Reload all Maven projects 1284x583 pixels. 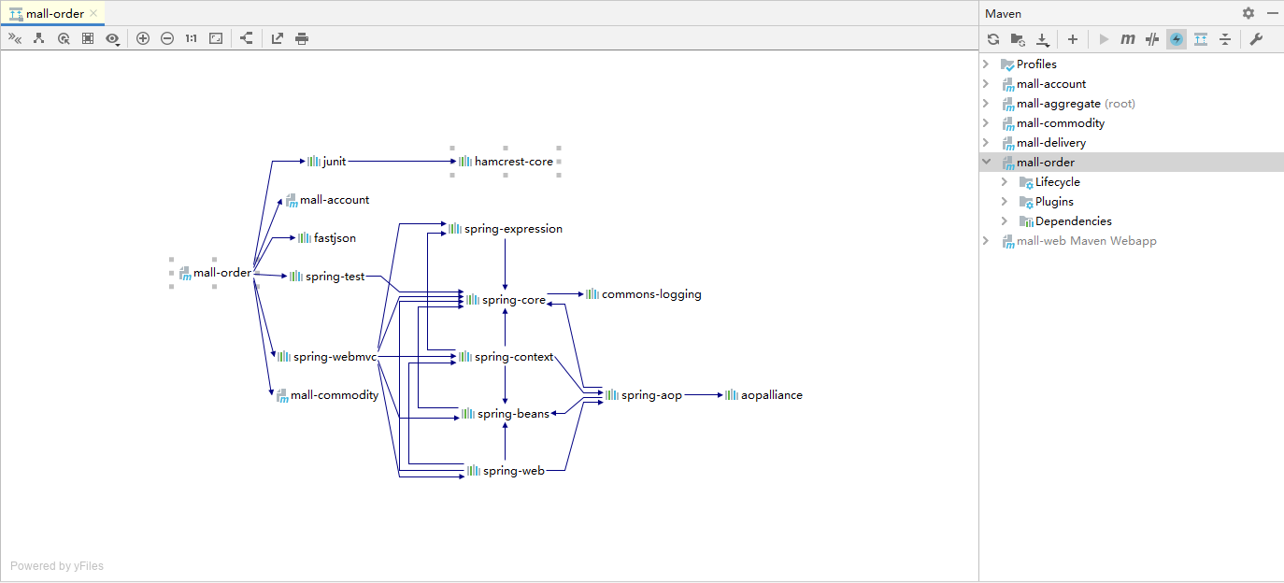pyautogui.click(x=993, y=39)
